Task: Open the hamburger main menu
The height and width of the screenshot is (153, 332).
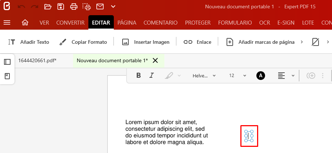Action: tap(7, 22)
